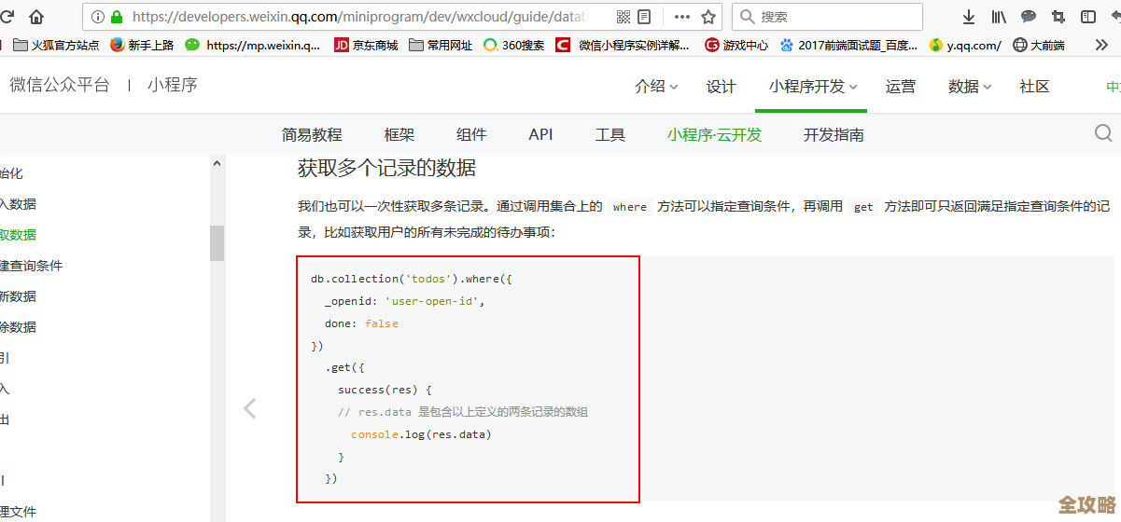Click the browser search input field
The width and height of the screenshot is (1121, 522).
coord(835,17)
